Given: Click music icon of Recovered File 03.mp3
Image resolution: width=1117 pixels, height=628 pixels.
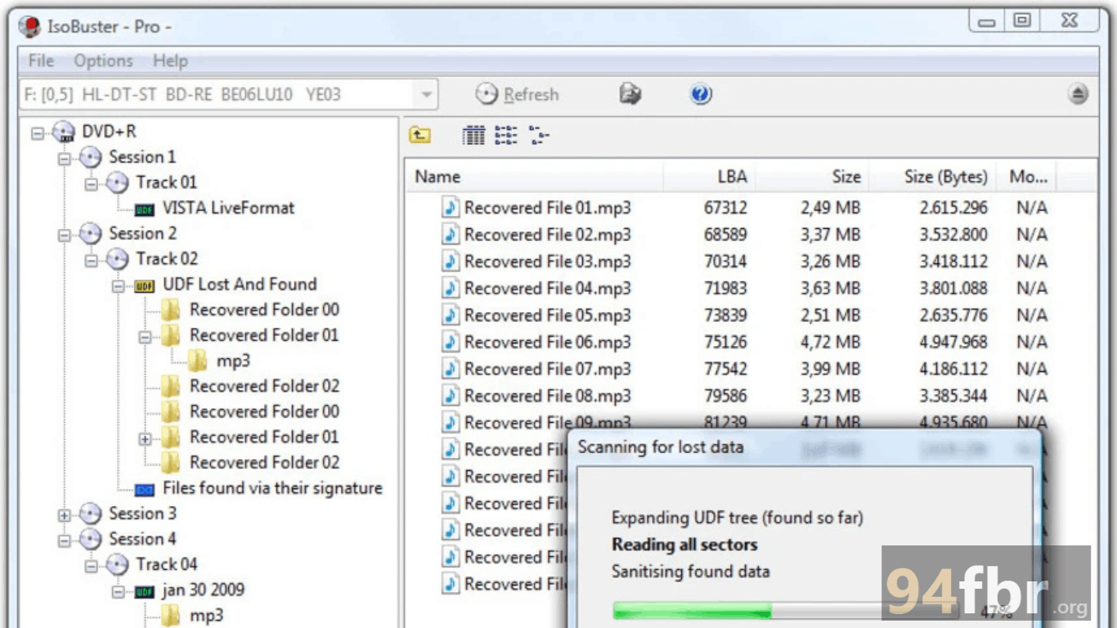Looking at the screenshot, I should [451, 262].
